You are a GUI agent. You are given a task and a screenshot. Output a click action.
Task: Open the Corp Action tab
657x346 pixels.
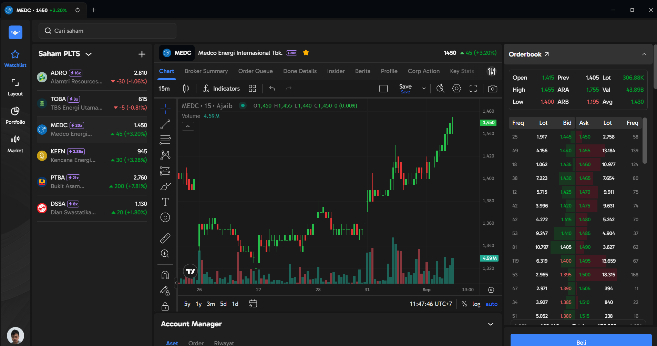[424, 71]
